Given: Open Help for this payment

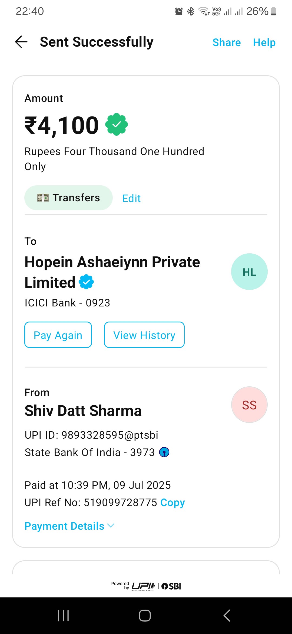Looking at the screenshot, I should point(264,43).
